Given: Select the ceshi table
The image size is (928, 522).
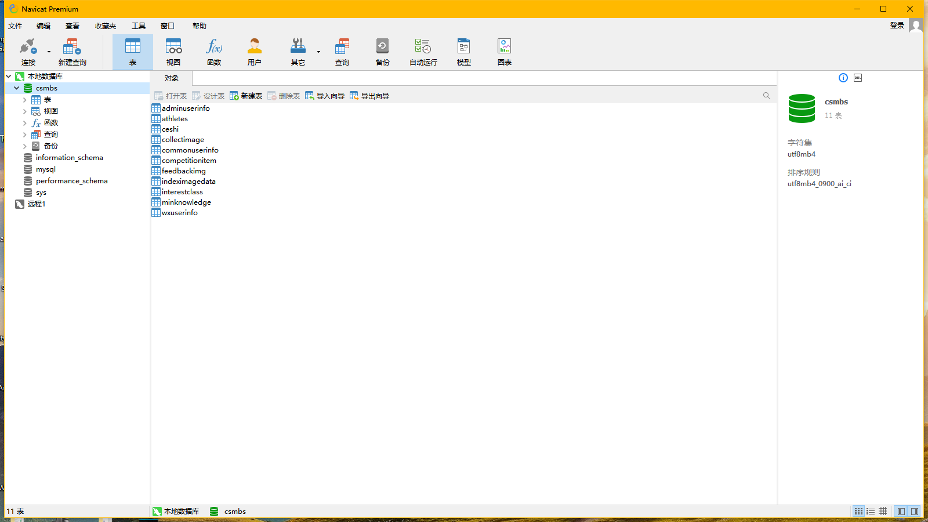Looking at the screenshot, I should pyautogui.click(x=170, y=129).
